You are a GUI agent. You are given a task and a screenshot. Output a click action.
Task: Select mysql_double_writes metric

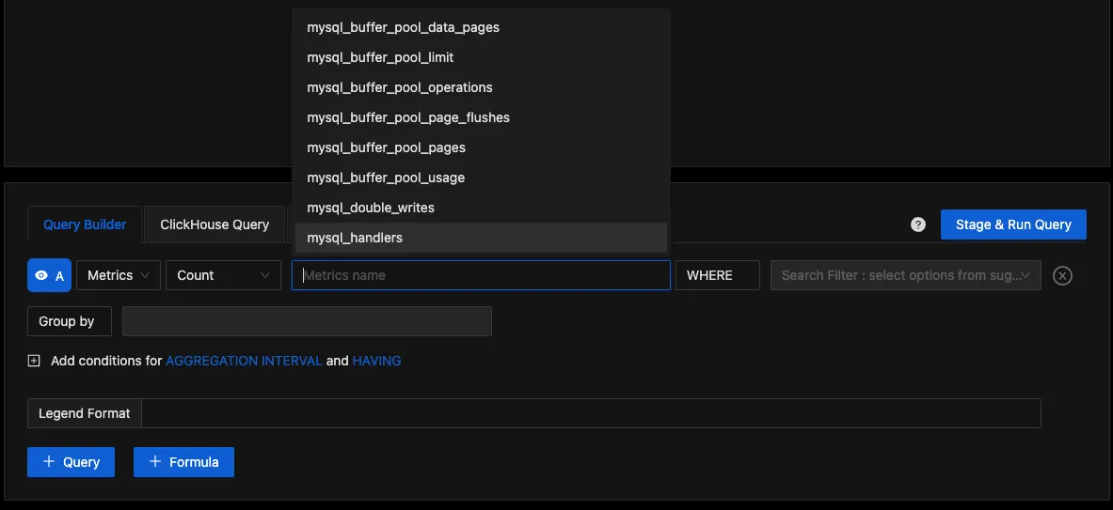coord(481,209)
